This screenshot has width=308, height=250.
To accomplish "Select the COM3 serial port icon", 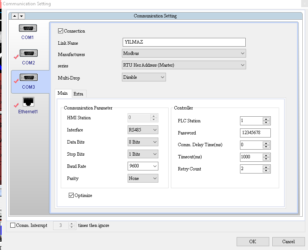I will click(28, 77).
